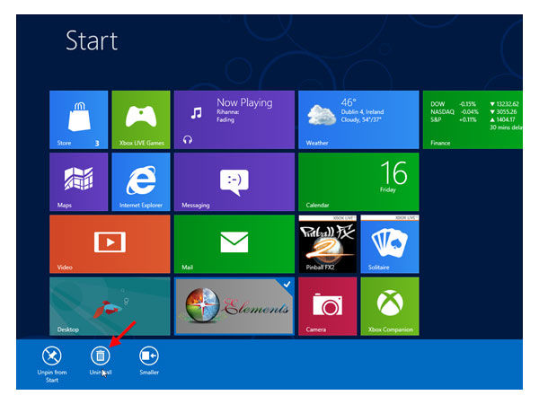Click the Dublin 4, Ireland location text

tap(362, 112)
